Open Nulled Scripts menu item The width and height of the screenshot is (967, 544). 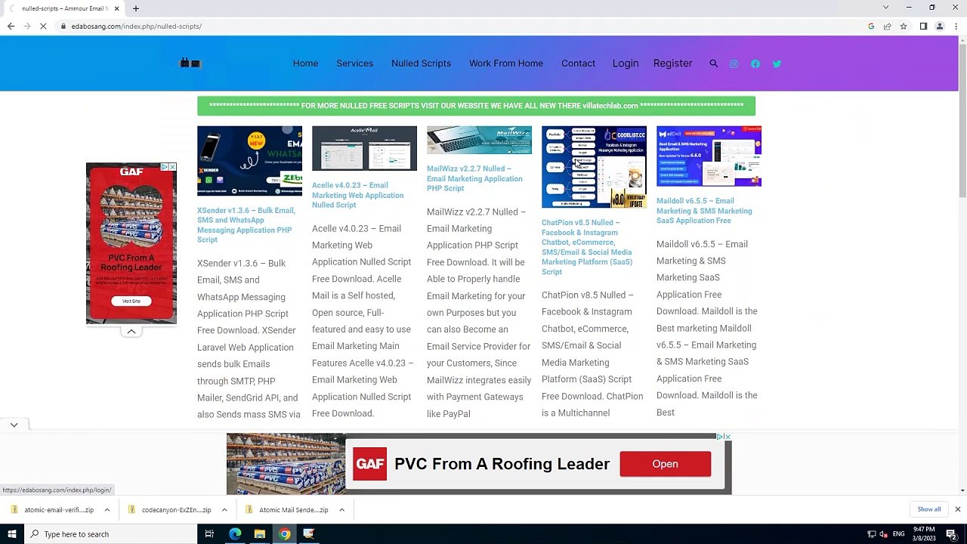(421, 63)
